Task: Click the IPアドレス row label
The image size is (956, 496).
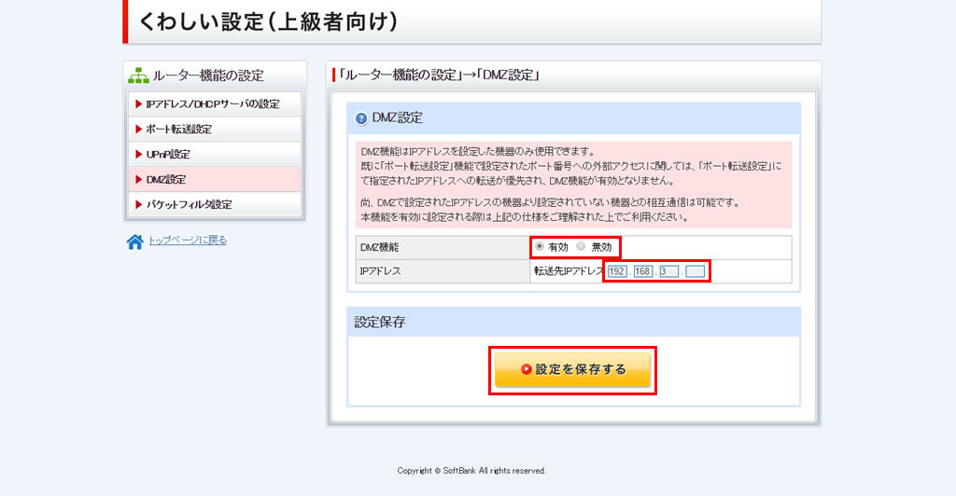Action: 381,271
